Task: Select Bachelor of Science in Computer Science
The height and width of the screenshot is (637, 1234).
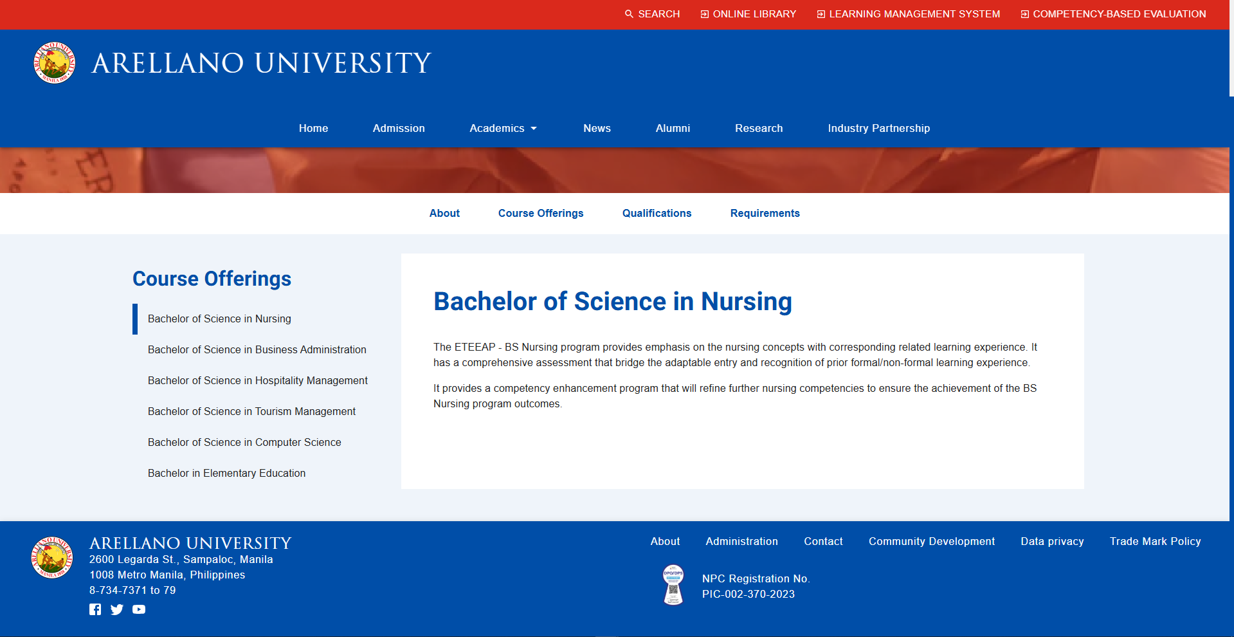Action: point(244,442)
